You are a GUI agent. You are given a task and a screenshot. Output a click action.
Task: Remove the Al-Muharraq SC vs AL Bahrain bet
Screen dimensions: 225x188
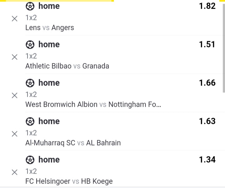pos(14,134)
